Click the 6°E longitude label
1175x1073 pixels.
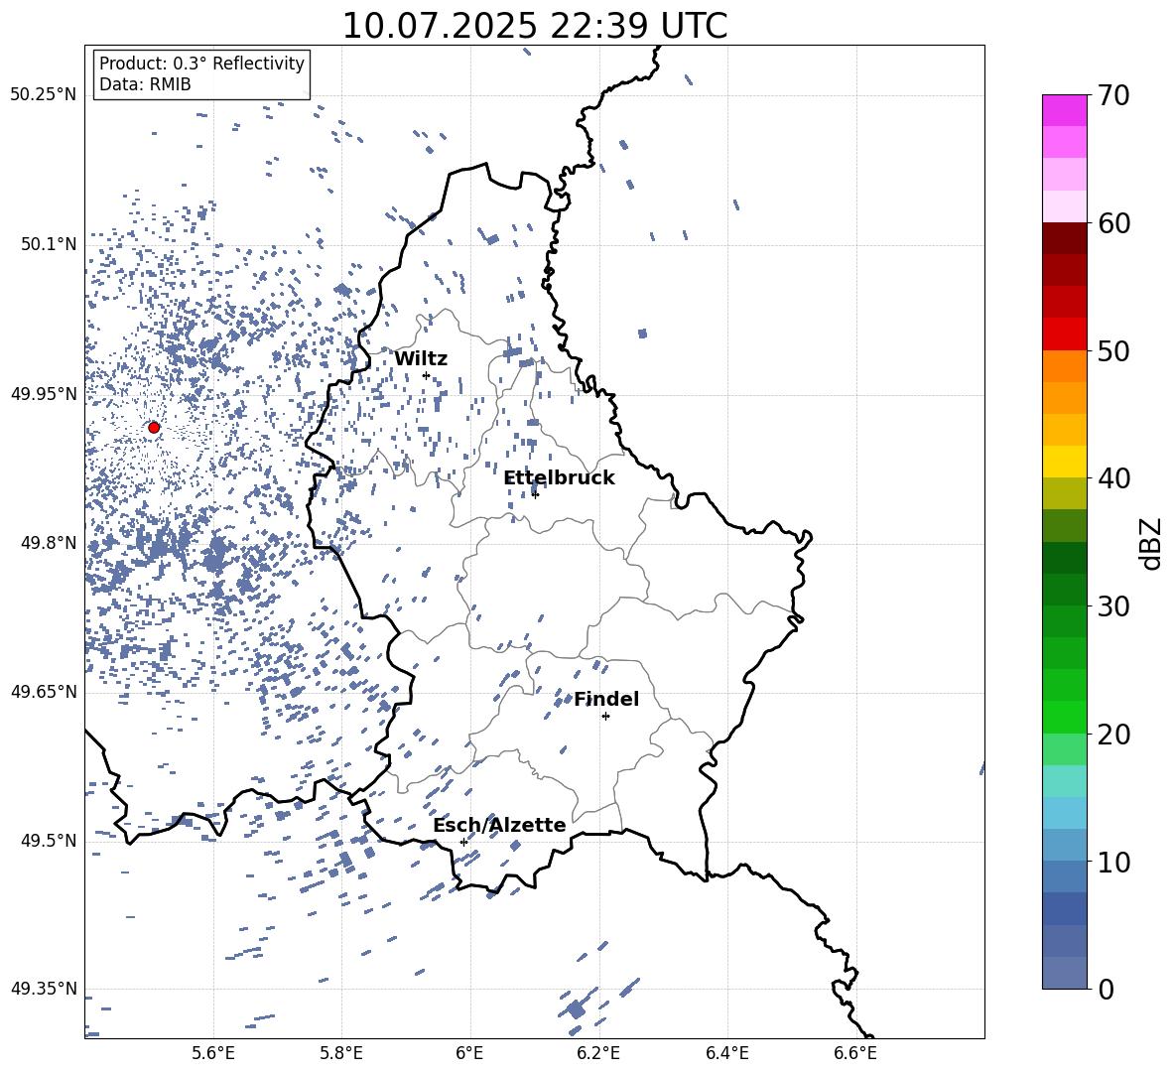[469, 1053]
